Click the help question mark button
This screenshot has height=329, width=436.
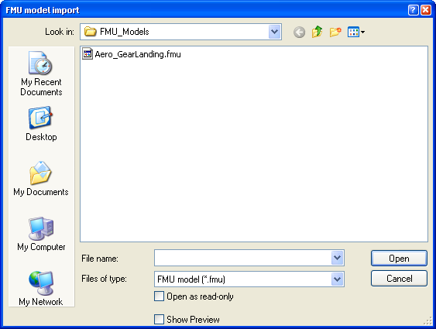(x=414, y=10)
